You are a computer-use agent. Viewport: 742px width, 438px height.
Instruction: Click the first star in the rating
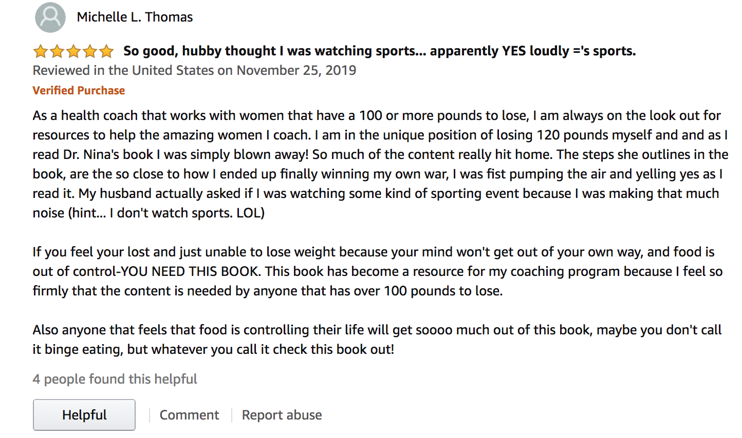(41, 51)
